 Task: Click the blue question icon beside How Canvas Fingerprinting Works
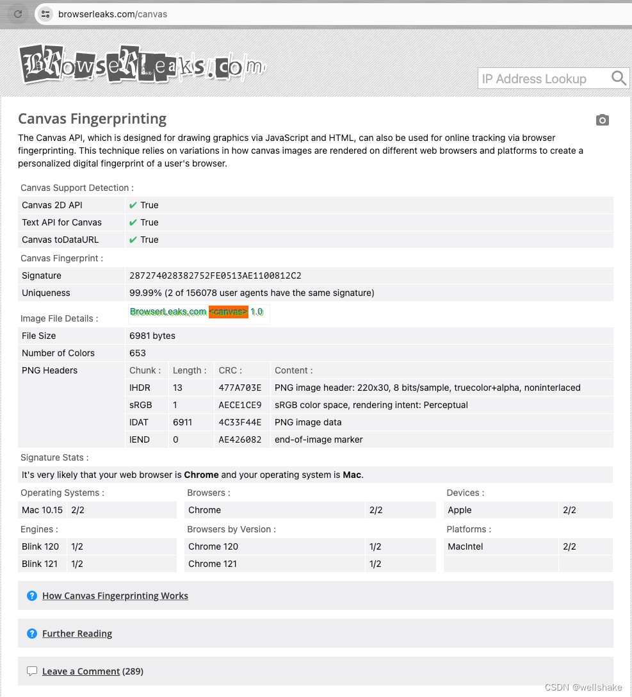click(x=32, y=596)
